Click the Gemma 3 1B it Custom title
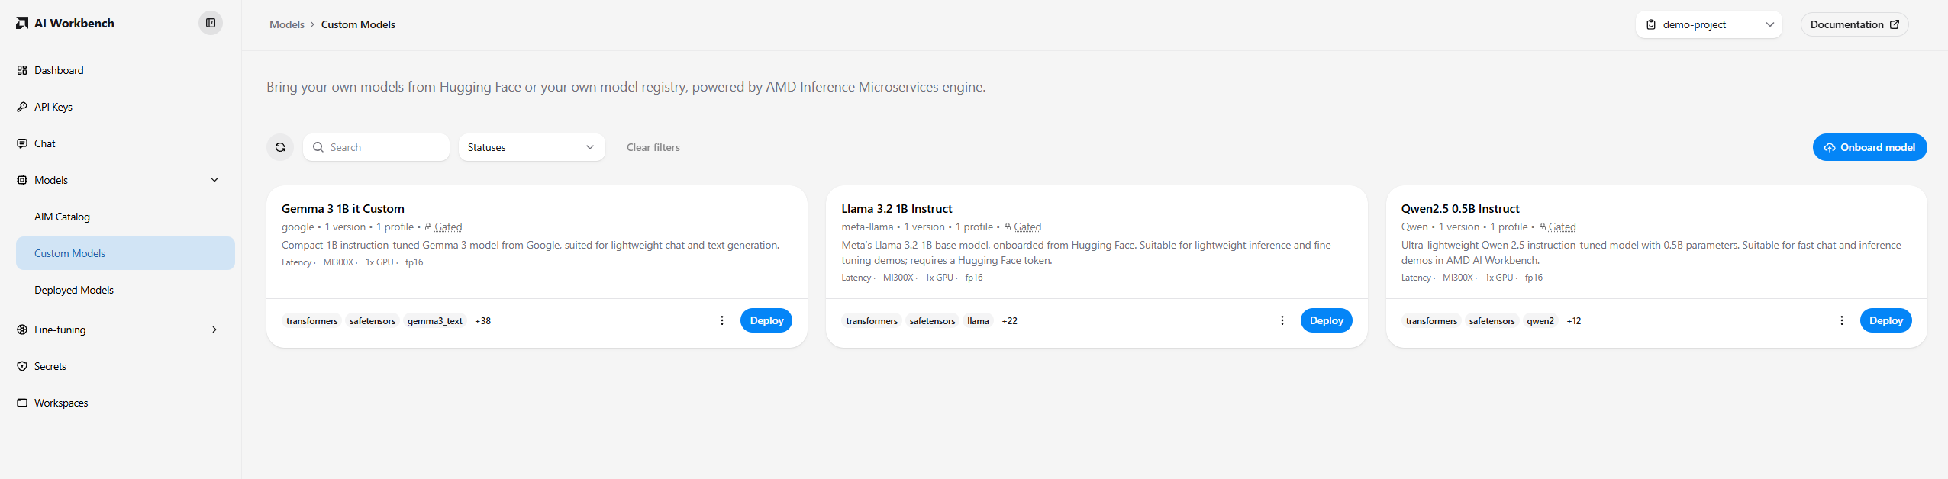Viewport: 1948px width, 479px height. [x=343, y=208]
